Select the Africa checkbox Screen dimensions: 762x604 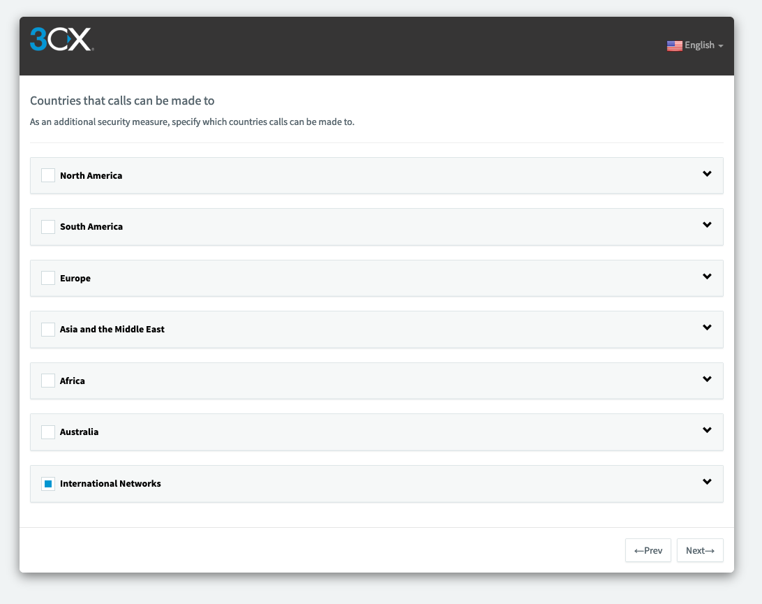48,381
